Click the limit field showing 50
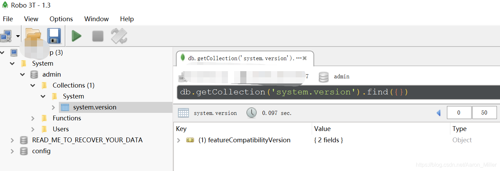Image resolution: width=500 pixels, height=171 pixels. click(x=484, y=113)
